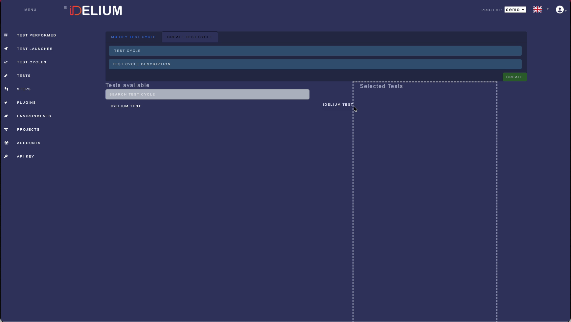Click the Test Cycles refresh icon
The image size is (571, 322).
pyautogui.click(x=6, y=62)
